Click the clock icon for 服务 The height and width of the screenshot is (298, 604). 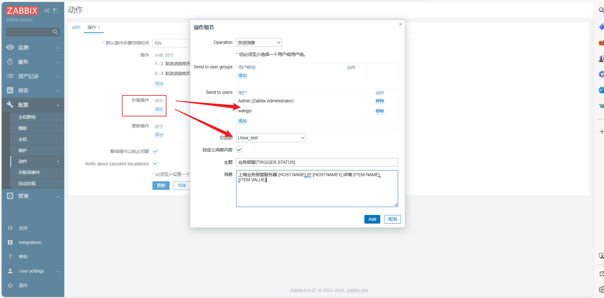click(x=10, y=62)
